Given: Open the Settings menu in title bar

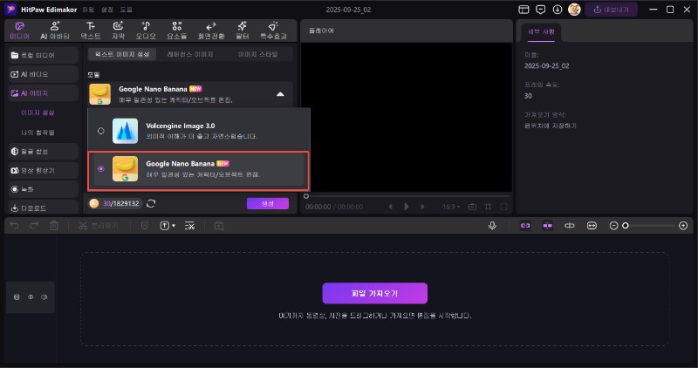Looking at the screenshot, I should pyautogui.click(x=107, y=10).
